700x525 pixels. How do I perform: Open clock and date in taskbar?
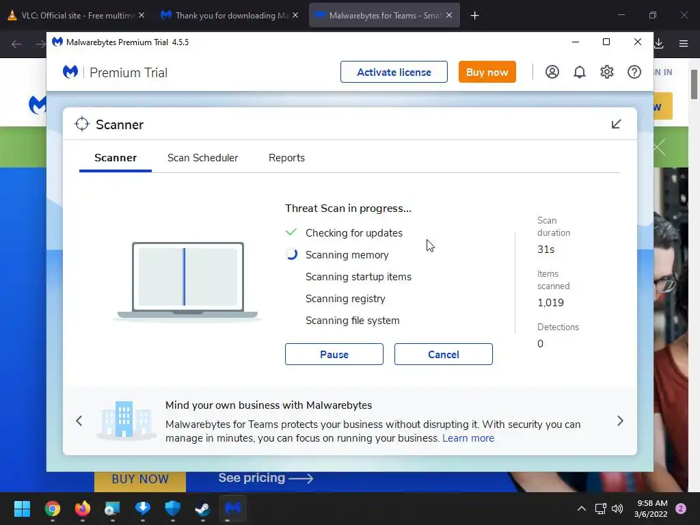click(651, 509)
